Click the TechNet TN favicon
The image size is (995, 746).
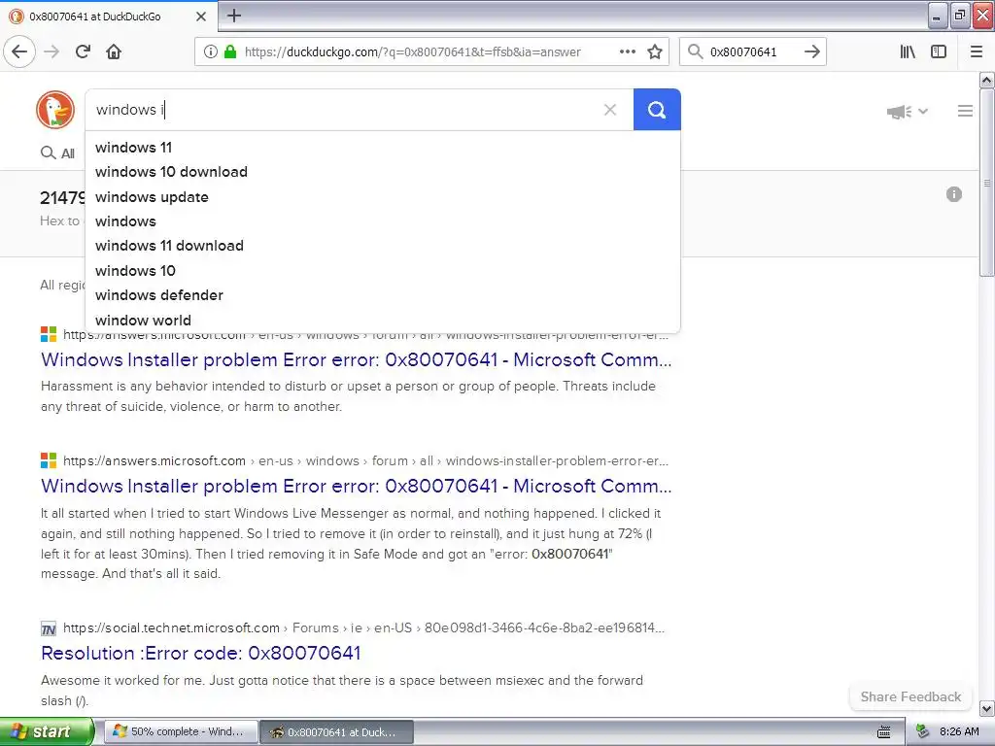49,628
